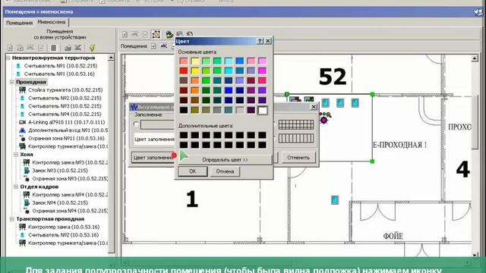
Task: Switch to the 'Помещения' tab
Action: 19,23
